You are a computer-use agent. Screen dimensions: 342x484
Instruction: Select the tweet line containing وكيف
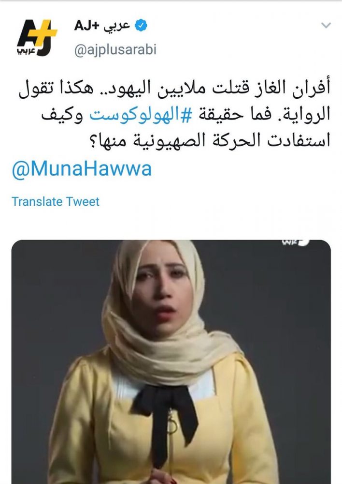(186, 115)
